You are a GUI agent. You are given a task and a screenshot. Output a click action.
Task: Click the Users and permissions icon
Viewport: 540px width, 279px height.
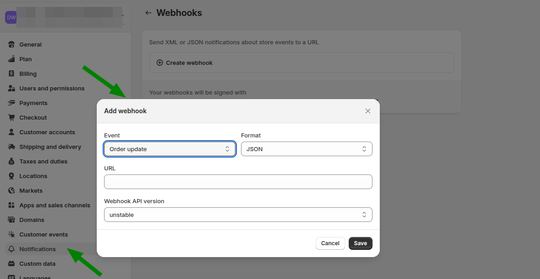coord(11,89)
